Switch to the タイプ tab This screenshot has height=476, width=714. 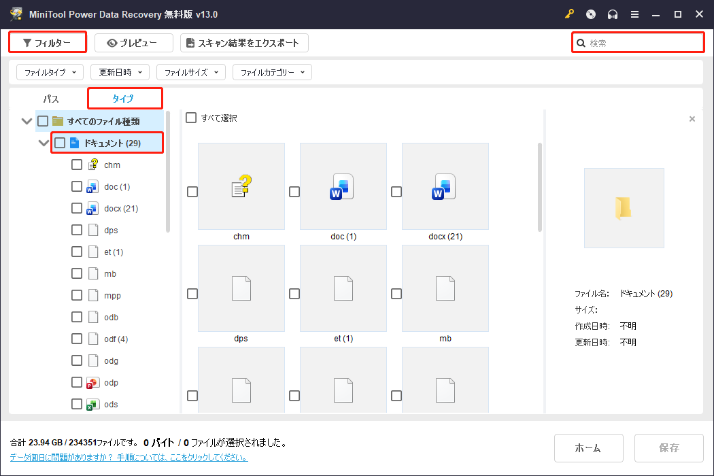pyautogui.click(x=124, y=99)
